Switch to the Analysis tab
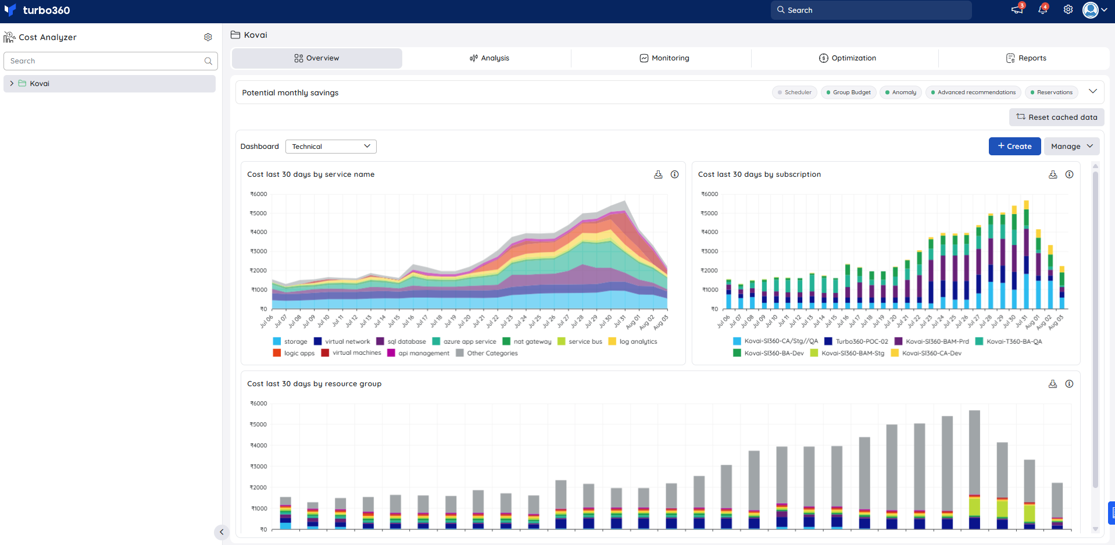 coord(489,58)
